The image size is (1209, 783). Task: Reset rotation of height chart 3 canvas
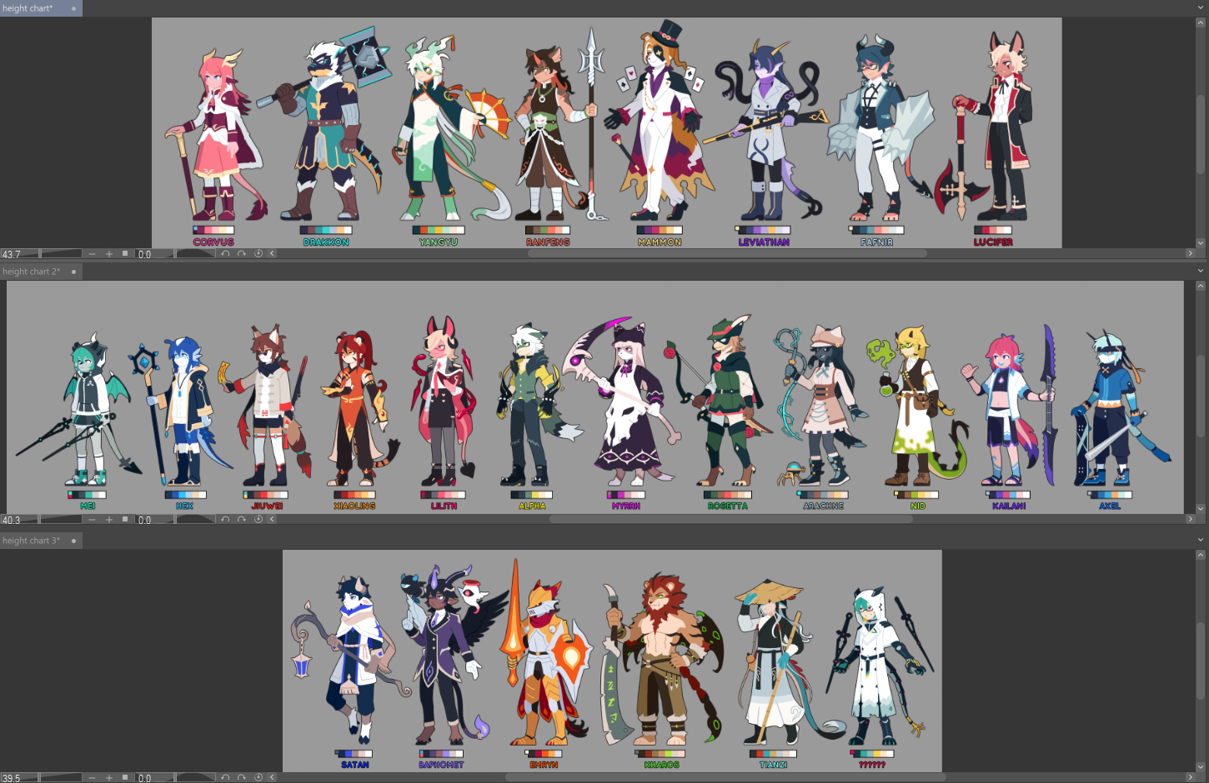coord(258,778)
